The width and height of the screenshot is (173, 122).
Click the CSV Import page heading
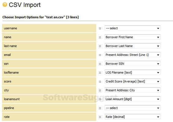click(x=25, y=5)
